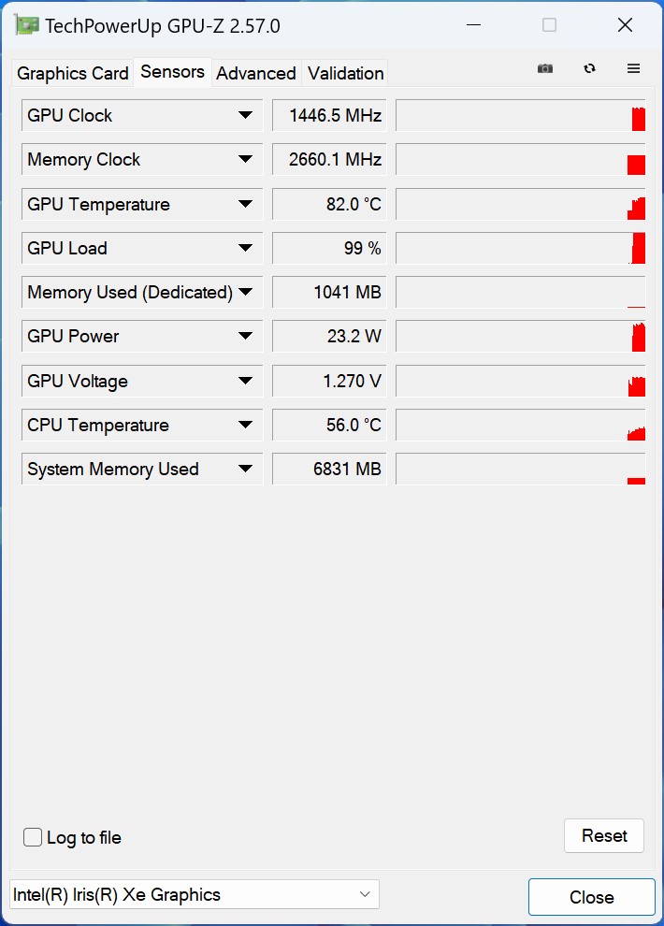Image resolution: width=664 pixels, height=926 pixels.
Task: Enable the Log to file checkbox
Action: [33, 837]
